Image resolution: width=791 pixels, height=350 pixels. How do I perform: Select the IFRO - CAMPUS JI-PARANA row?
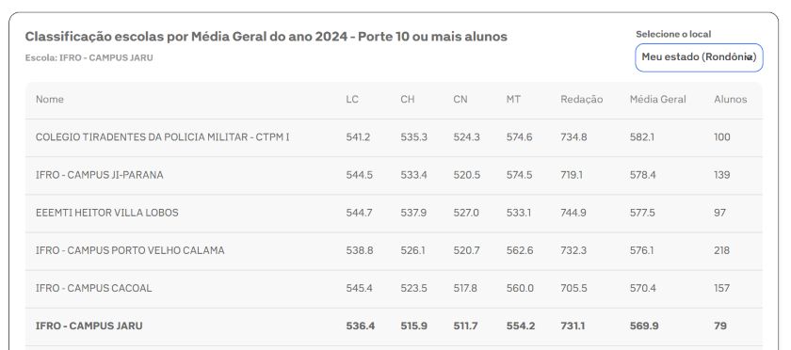pos(394,176)
